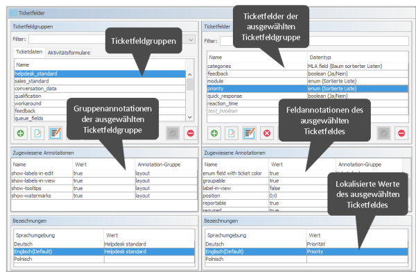
Task: Select the categories ticket field row
Action: click(307, 66)
